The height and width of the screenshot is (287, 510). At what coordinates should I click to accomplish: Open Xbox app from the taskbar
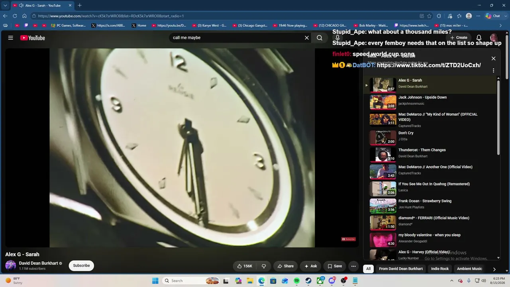click(x=320, y=281)
